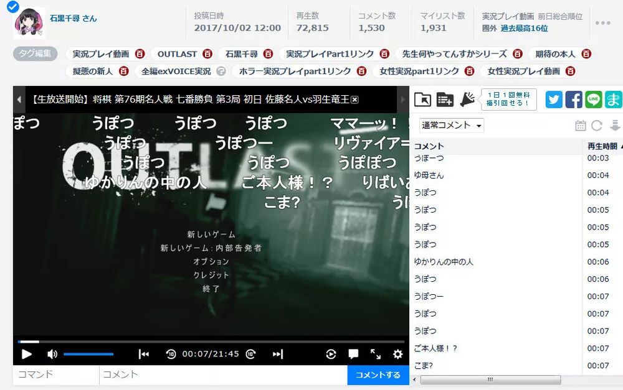Select the 実況プレイPart1リンク tag

330,54
